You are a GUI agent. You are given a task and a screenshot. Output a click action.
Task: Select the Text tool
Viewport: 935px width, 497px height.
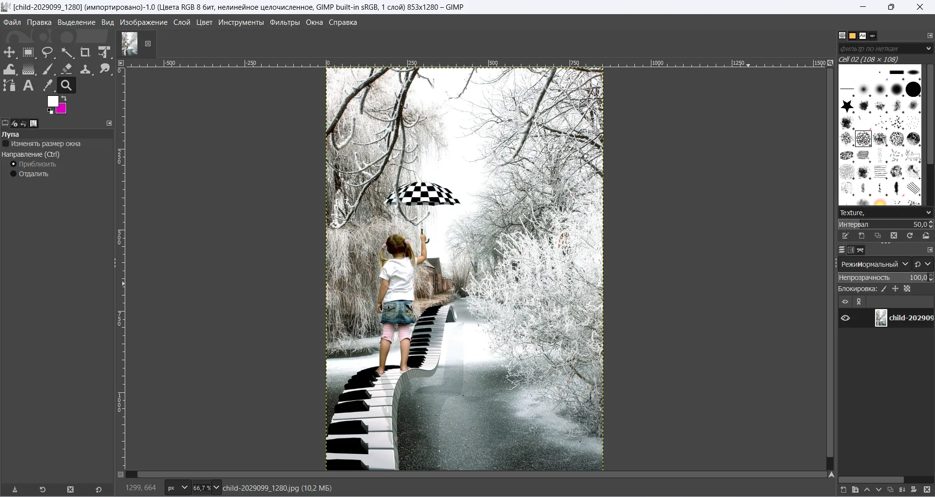pyautogui.click(x=28, y=86)
